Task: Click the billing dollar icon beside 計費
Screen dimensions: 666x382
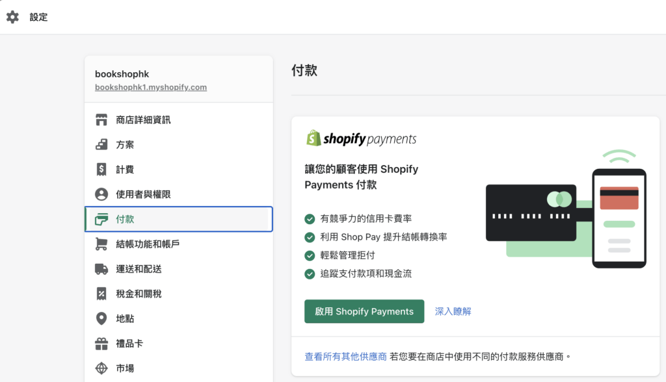Action: pyautogui.click(x=101, y=170)
